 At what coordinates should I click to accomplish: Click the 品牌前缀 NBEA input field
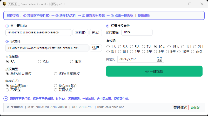137,32
